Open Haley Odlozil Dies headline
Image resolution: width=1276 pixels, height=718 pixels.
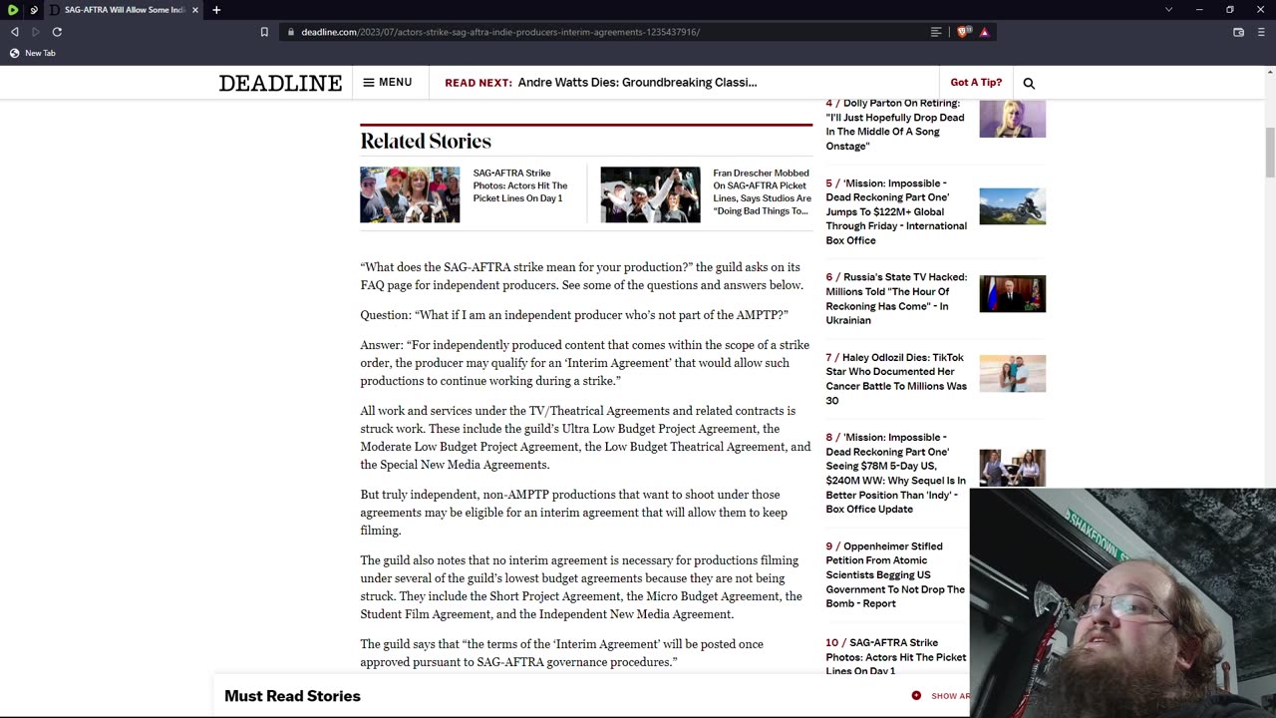click(896, 379)
